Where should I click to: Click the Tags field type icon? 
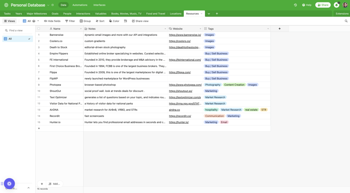click(x=205, y=29)
